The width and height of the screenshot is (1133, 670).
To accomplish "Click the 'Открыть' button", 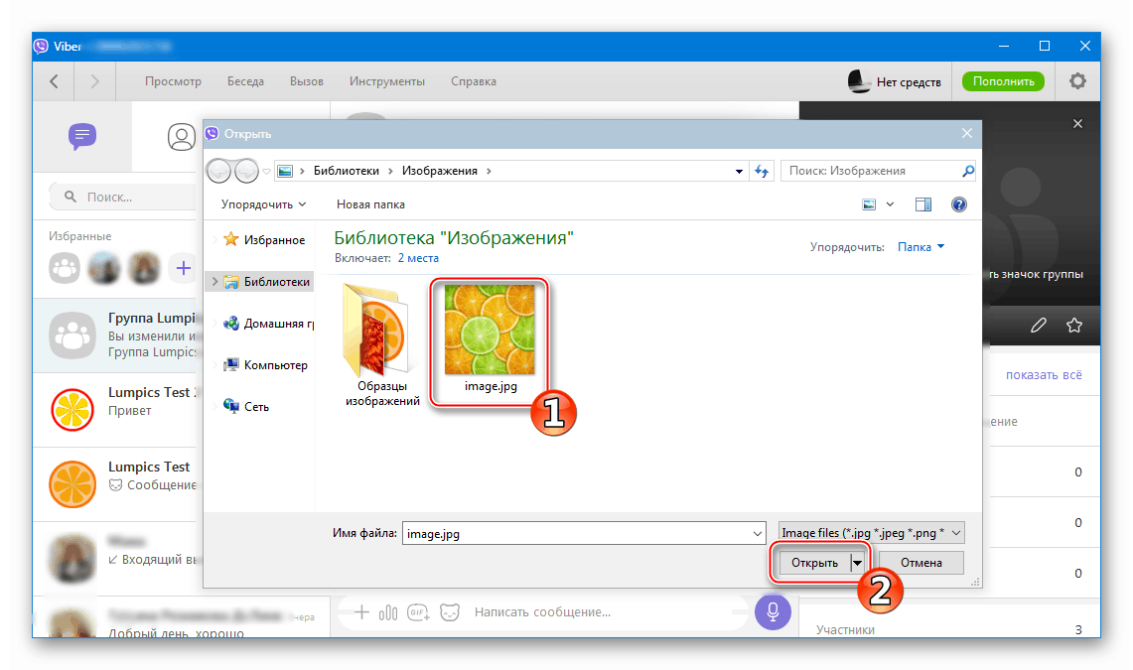I will tap(814, 562).
